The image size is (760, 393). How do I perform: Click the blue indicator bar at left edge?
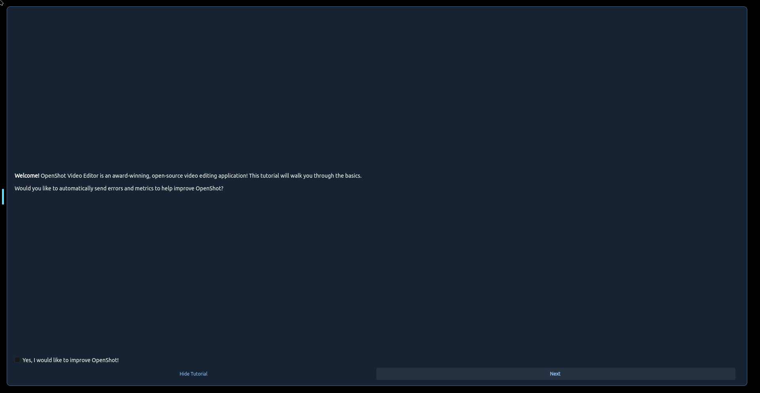(3, 197)
